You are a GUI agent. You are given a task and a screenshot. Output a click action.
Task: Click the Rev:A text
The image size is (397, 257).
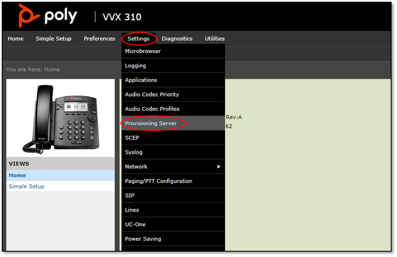(x=234, y=117)
